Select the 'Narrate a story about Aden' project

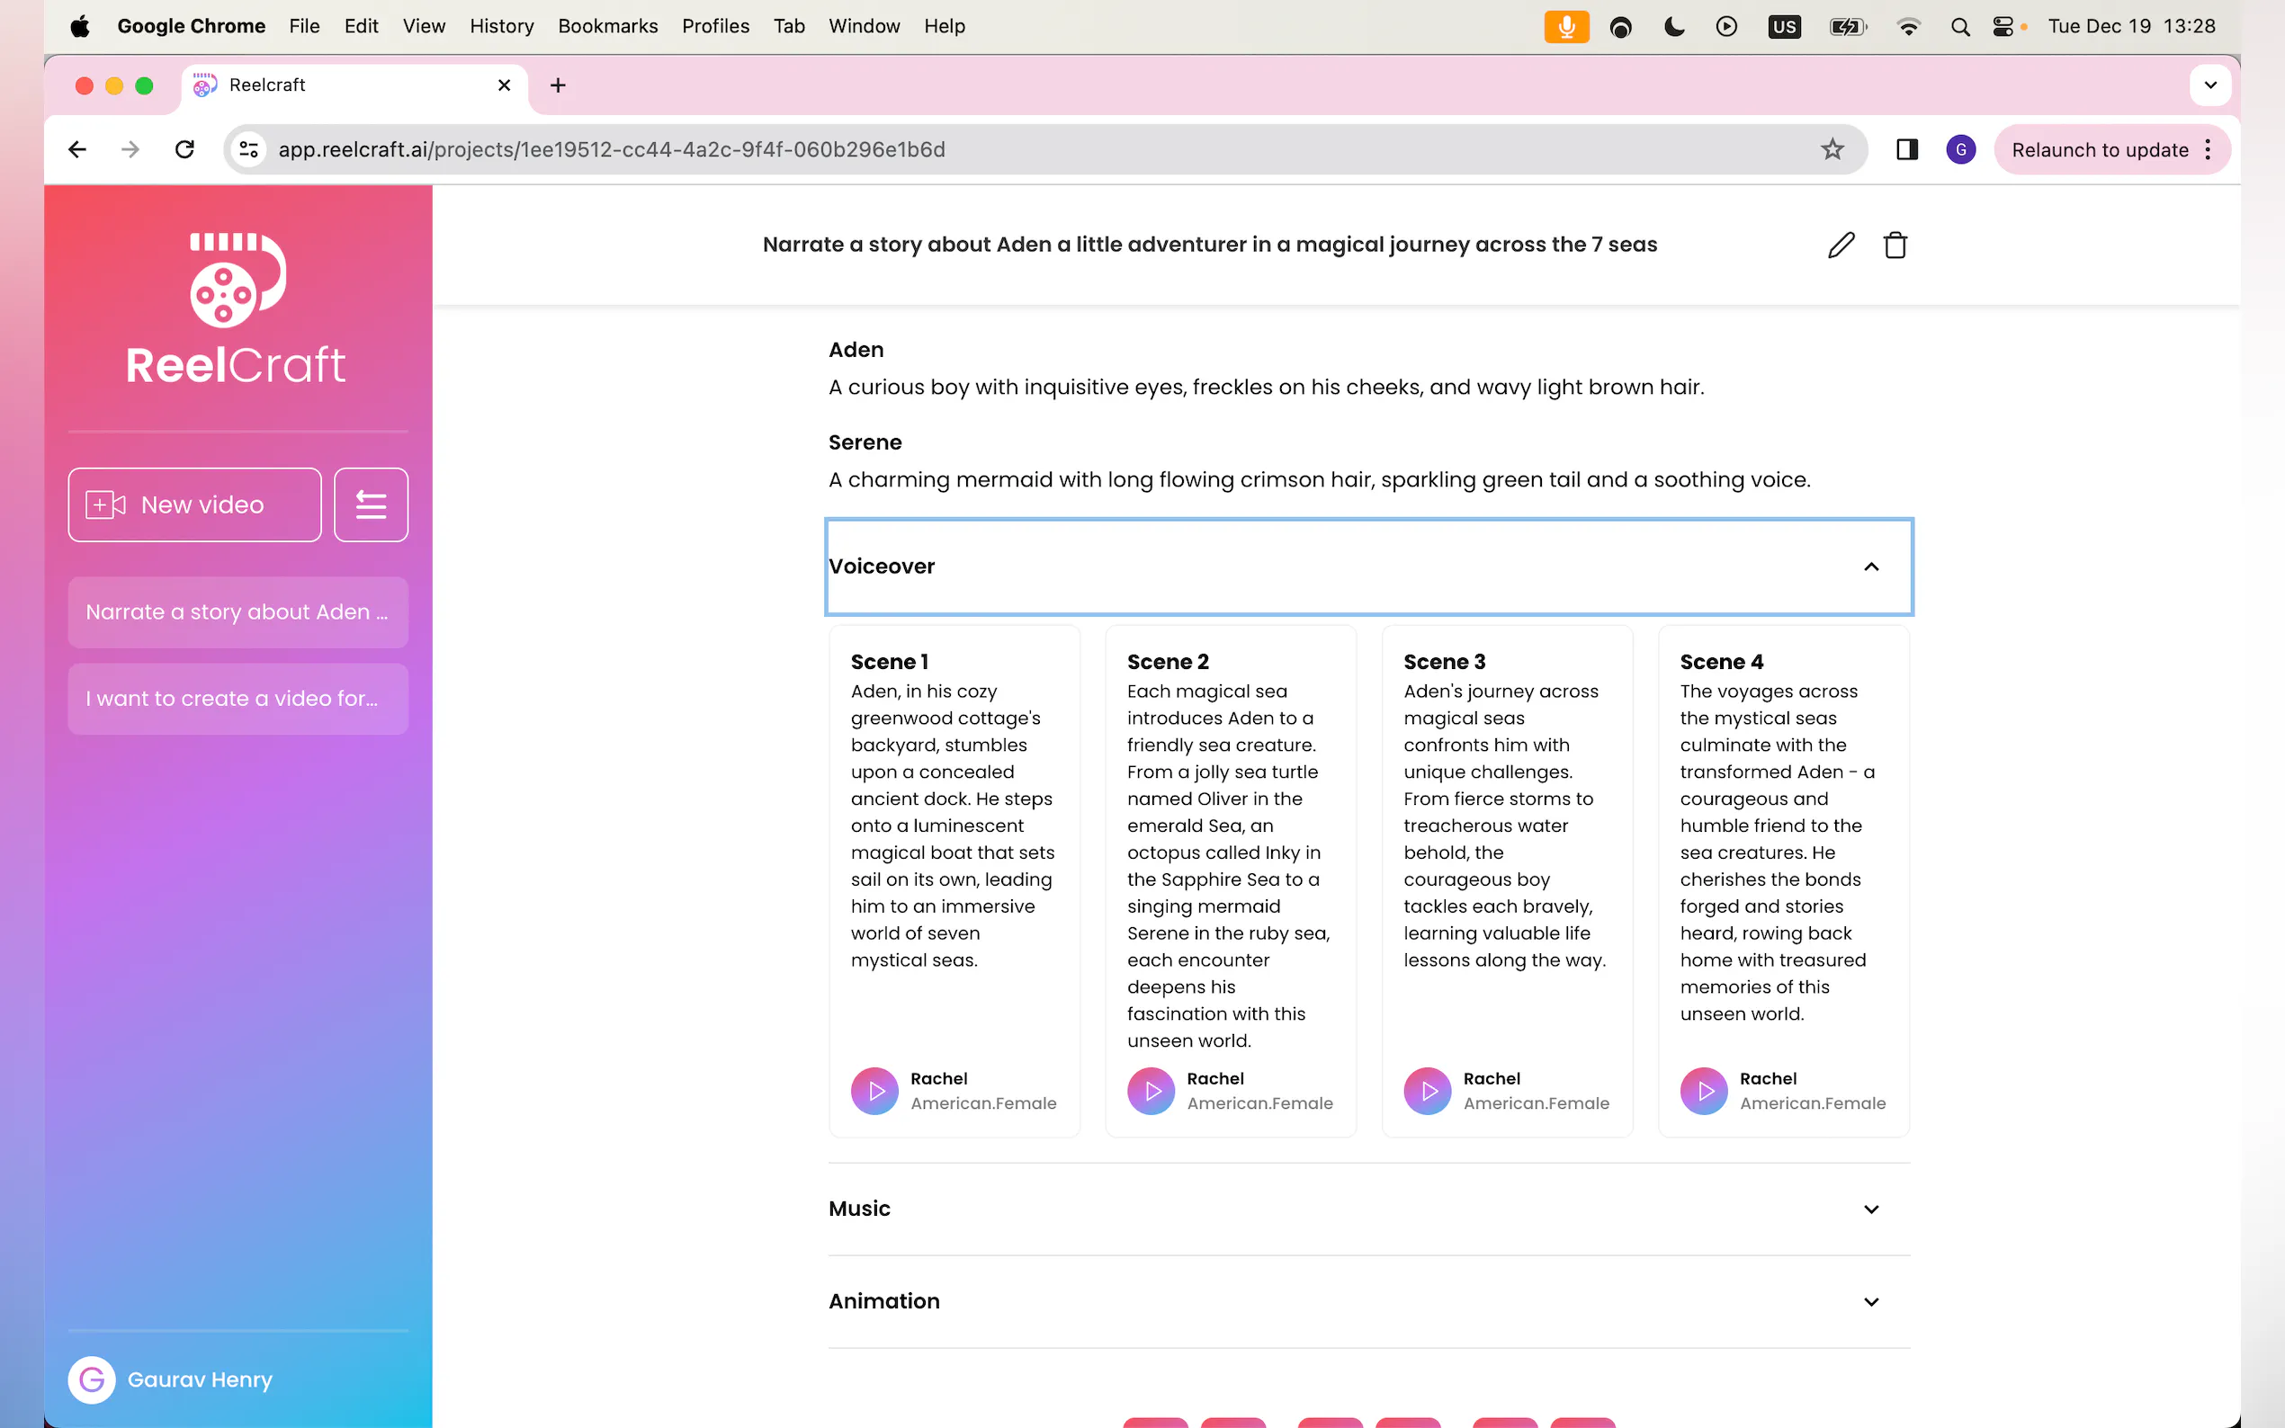click(x=238, y=612)
